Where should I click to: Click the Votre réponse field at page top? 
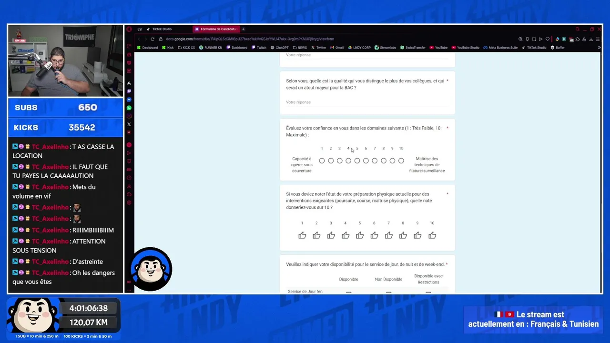[x=367, y=55]
